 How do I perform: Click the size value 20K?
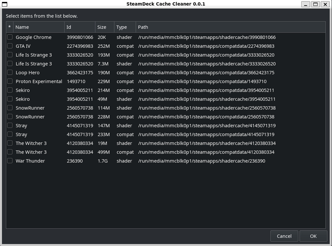(x=101, y=37)
